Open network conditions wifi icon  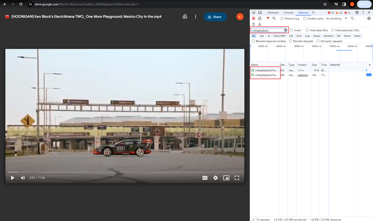[352, 18]
